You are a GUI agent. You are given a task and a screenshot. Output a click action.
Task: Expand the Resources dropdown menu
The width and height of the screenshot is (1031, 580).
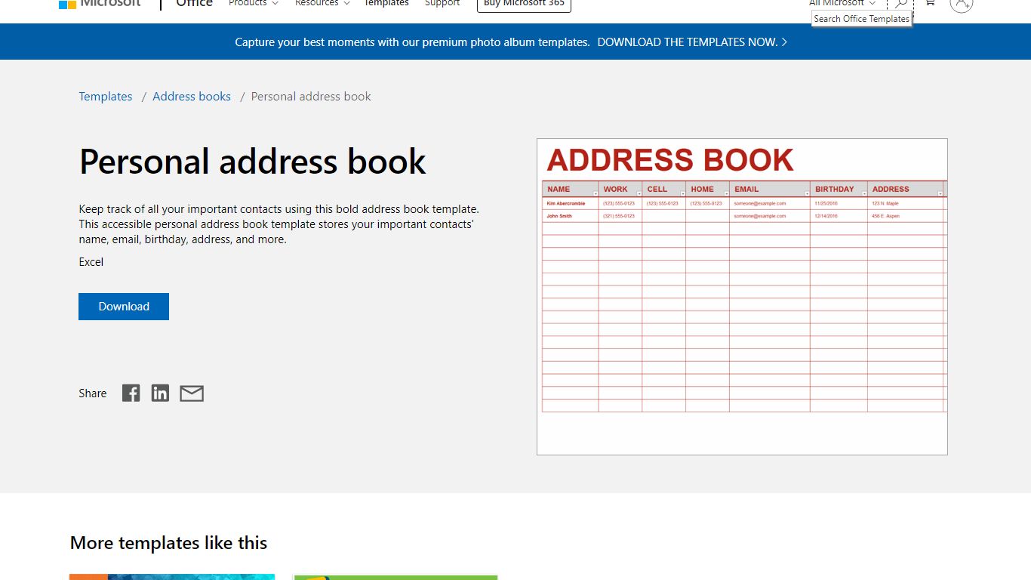pos(322,3)
